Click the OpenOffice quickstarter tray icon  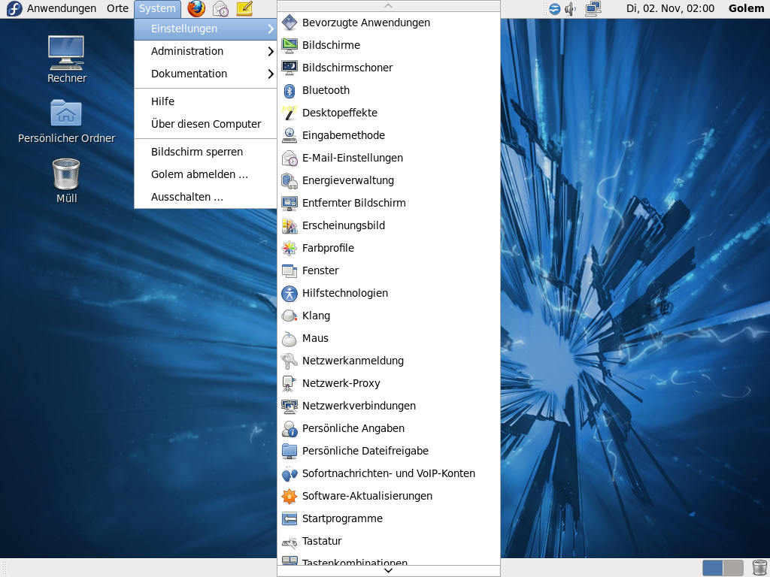coord(555,9)
